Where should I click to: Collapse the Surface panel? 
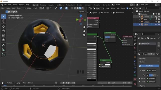[143, 62]
